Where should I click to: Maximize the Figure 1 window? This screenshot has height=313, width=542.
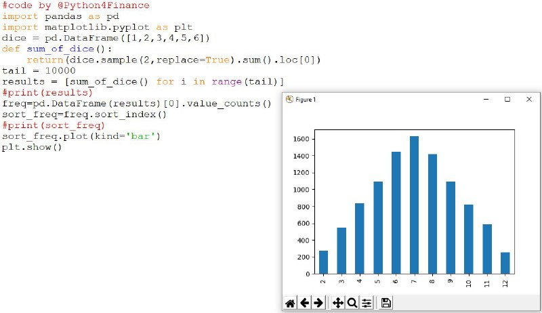[x=507, y=100]
